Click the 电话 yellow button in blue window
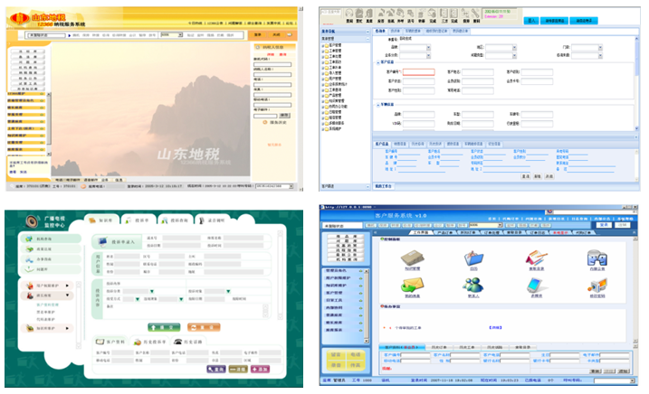 point(355,355)
